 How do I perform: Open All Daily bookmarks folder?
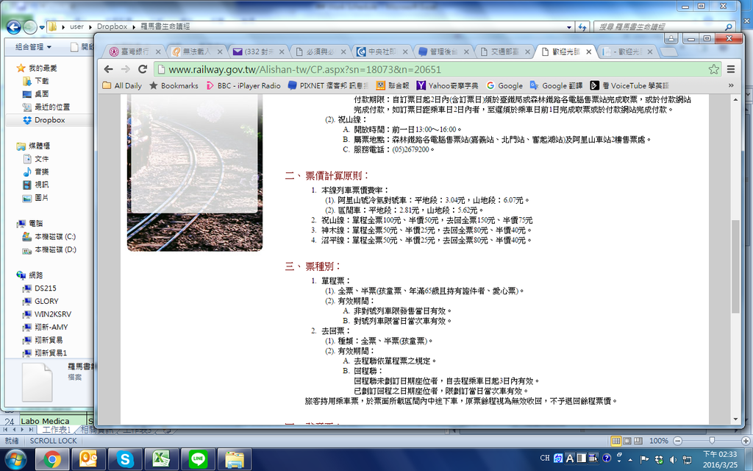coord(123,85)
